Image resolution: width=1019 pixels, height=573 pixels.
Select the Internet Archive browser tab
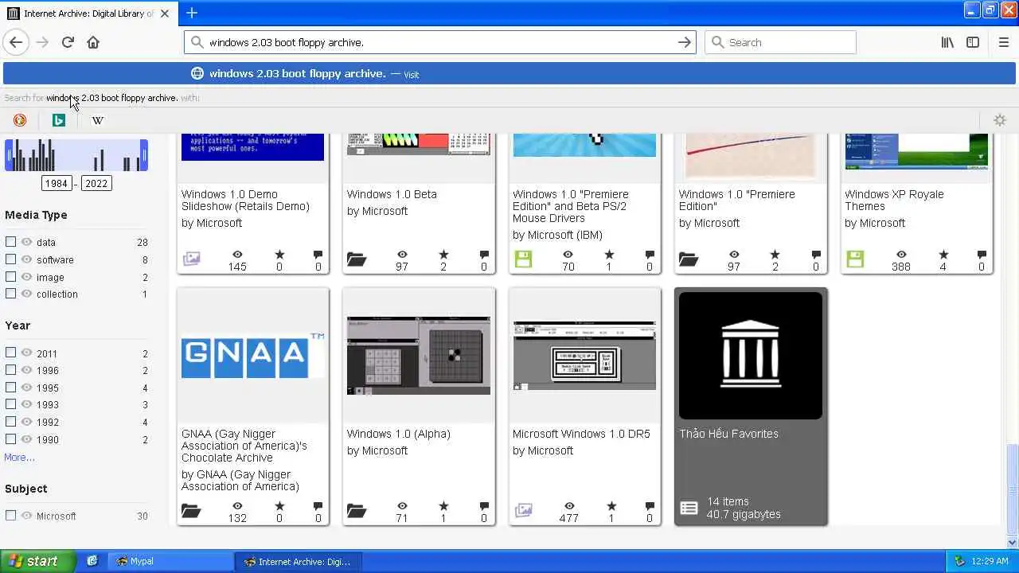[x=89, y=14]
